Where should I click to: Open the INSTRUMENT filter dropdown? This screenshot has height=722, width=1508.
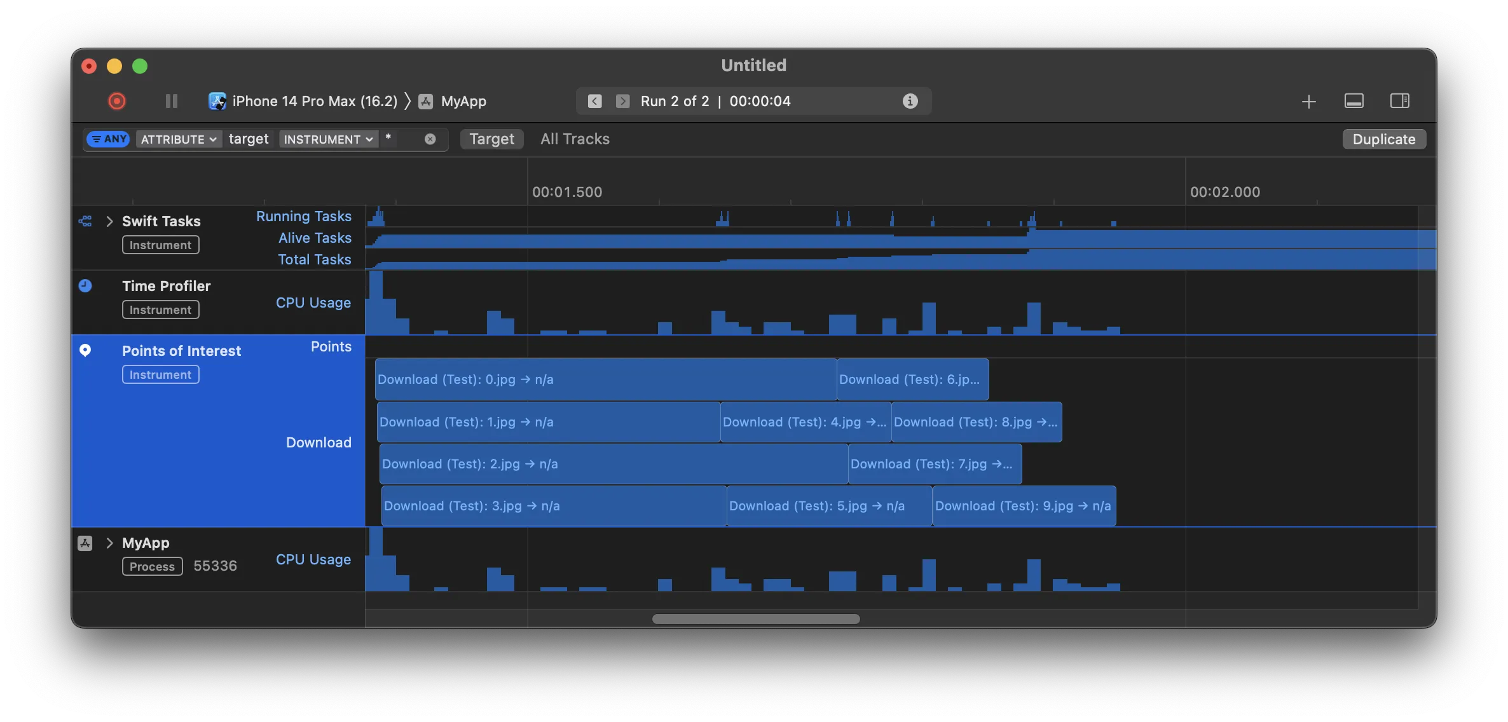[x=328, y=139]
